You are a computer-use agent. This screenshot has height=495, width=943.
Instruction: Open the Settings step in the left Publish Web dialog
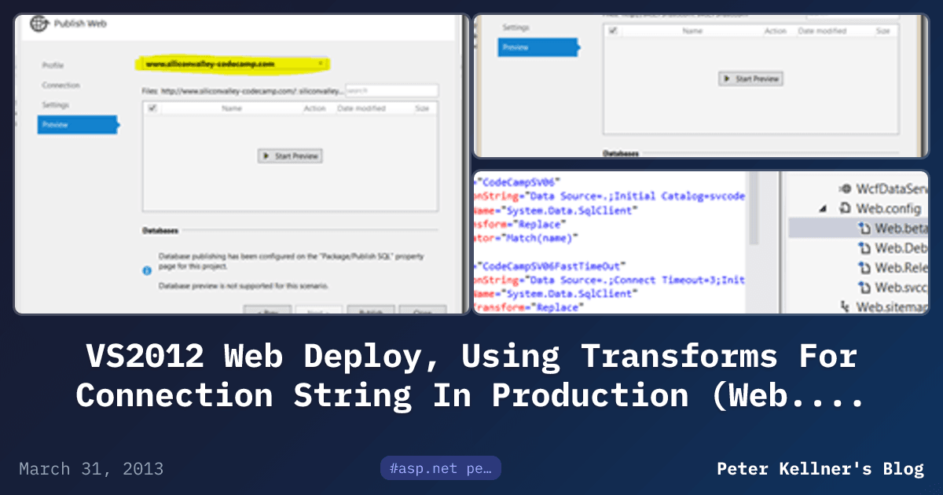pos(56,104)
